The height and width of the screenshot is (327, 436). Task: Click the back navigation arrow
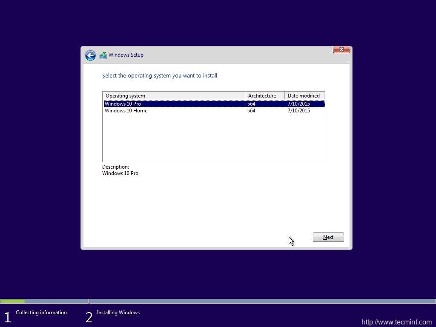click(90, 55)
